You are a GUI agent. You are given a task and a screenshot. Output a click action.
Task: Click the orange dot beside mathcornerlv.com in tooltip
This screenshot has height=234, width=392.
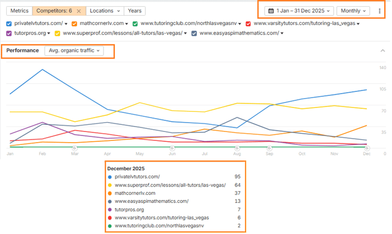pyautogui.click(x=110, y=193)
